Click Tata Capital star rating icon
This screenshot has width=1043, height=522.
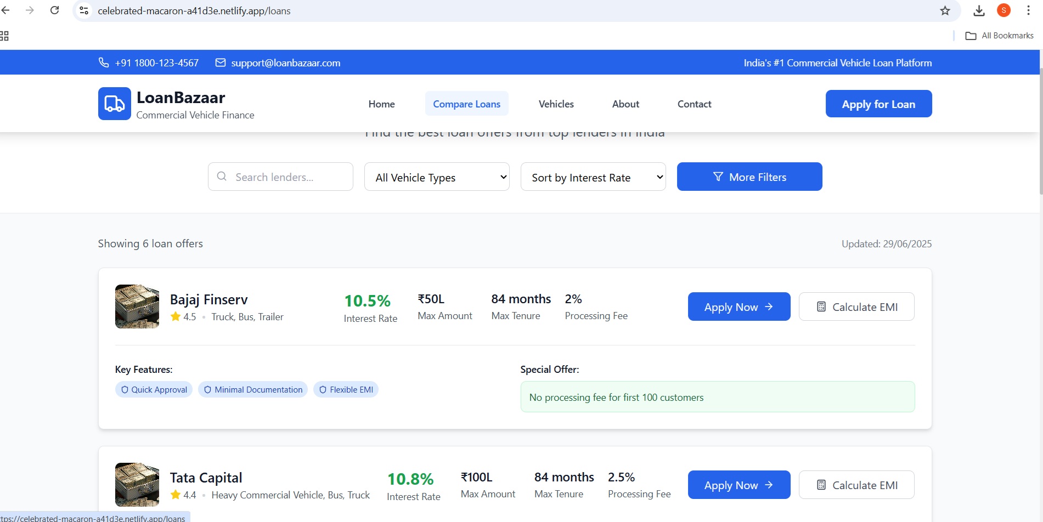click(x=176, y=495)
